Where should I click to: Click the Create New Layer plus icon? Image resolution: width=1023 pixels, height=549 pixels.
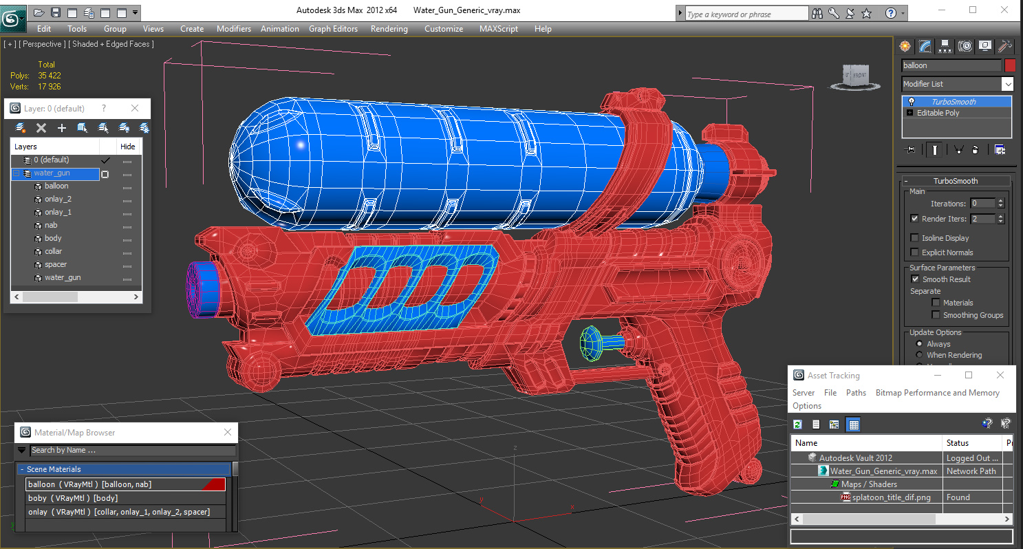[x=61, y=127]
